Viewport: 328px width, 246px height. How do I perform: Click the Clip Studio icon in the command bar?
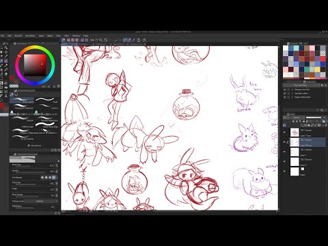[x=64, y=40]
